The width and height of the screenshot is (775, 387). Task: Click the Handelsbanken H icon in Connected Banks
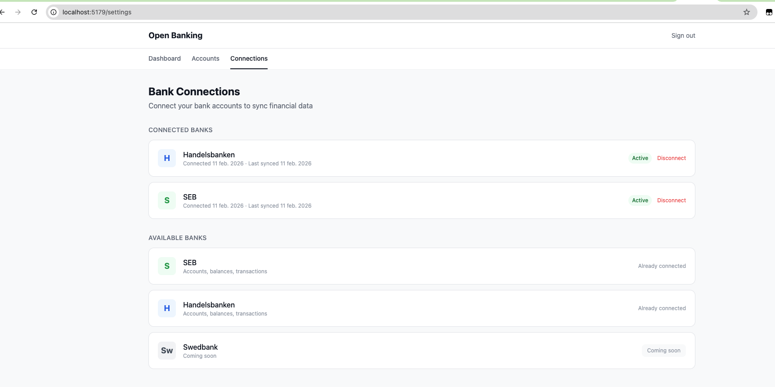coord(167,158)
